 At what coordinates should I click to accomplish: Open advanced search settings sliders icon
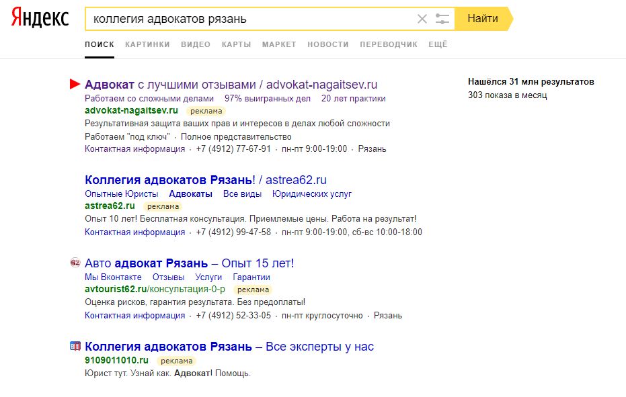442,19
